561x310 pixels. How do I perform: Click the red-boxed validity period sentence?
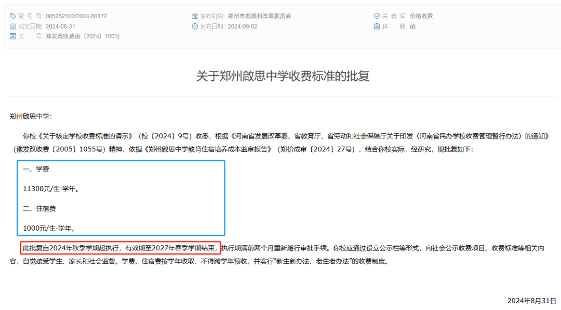click(121, 248)
